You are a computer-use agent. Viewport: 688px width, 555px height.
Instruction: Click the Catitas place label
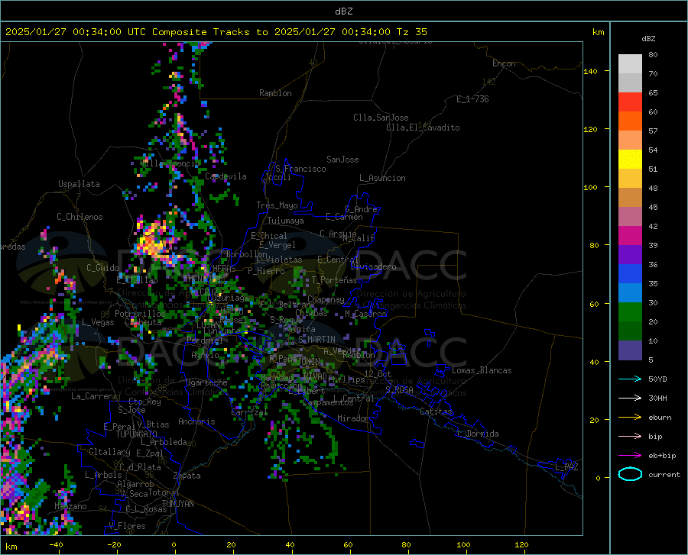pyautogui.click(x=436, y=411)
